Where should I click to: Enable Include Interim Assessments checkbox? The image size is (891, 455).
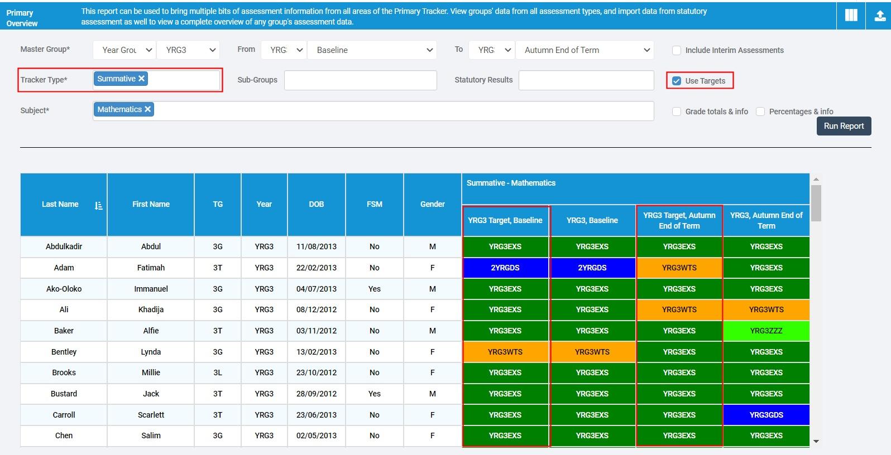pyautogui.click(x=677, y=50)
